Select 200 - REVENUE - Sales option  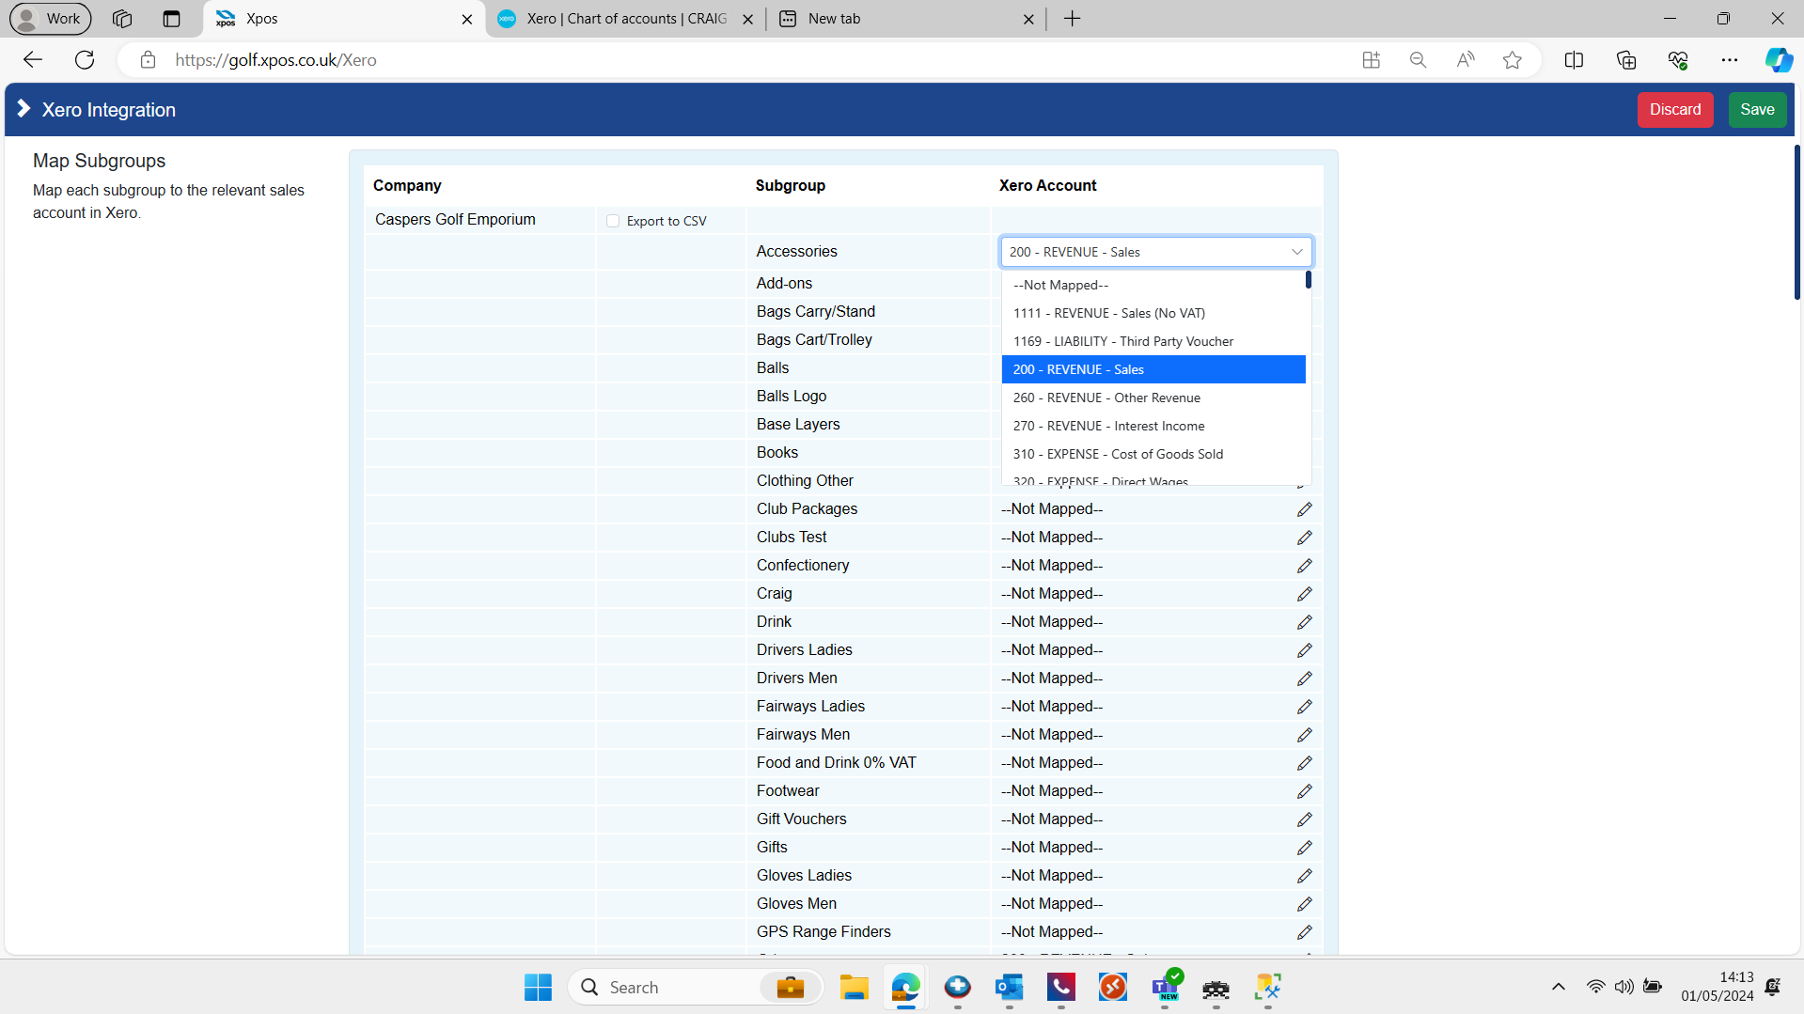click(x=1153, y=369)
